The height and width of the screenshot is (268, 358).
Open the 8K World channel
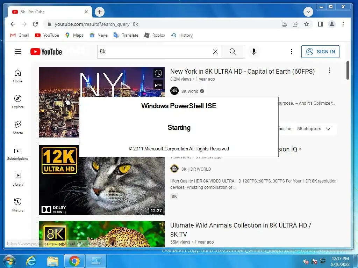(190, 91)
